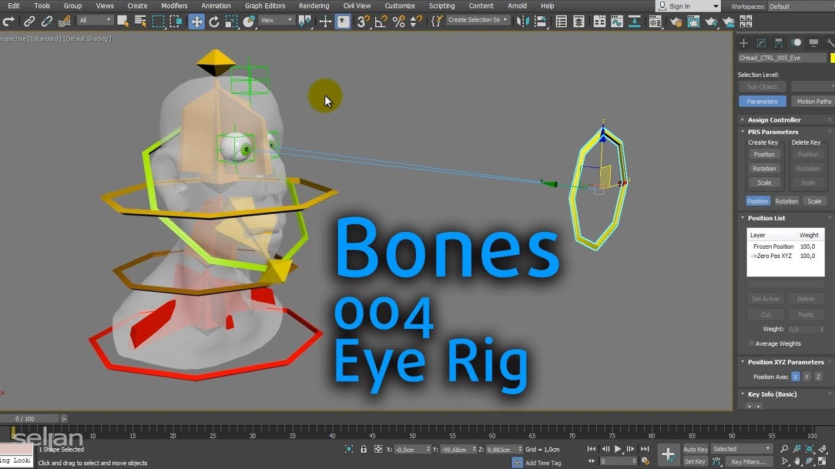
Task: Switch to the Motion Paths tab
Action: coord(813,102)
